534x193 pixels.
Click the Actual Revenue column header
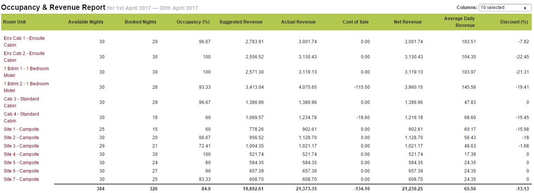pyautogui.click(x=298, y=22)
